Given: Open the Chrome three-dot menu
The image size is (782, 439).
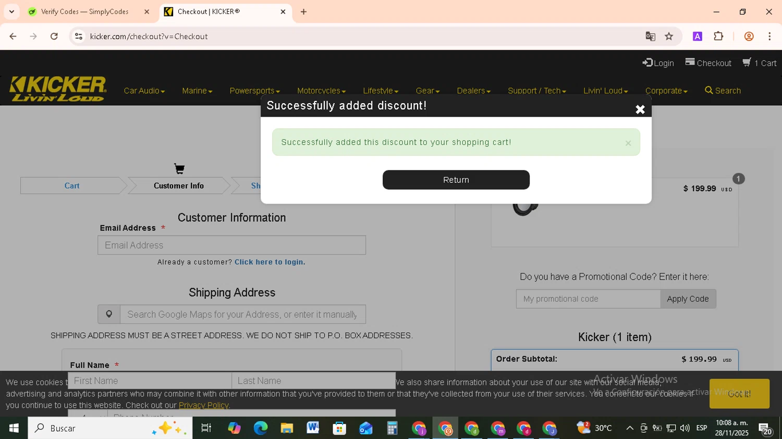Looking at the screenshot, I should [769, 36].
